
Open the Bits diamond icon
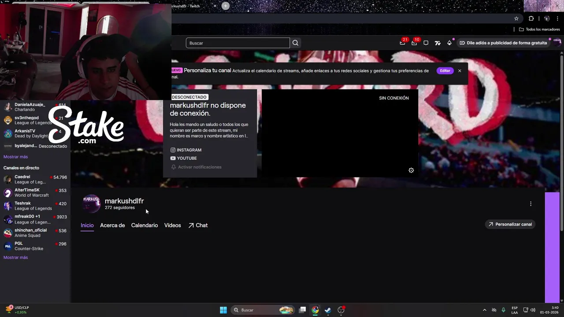pyautogui.click(x=449, y=43)
